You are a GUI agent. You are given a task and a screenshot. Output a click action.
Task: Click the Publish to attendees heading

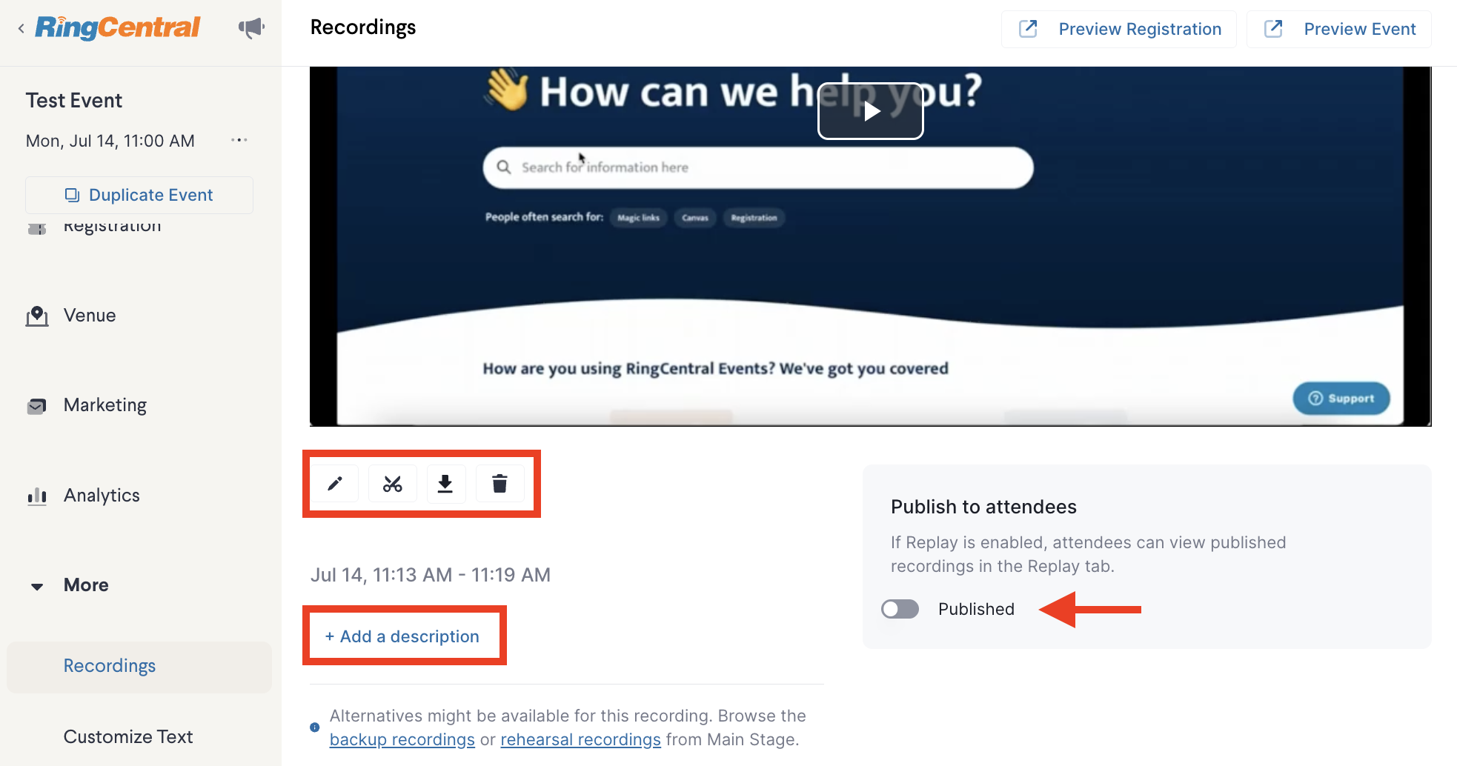click(983, 507)
